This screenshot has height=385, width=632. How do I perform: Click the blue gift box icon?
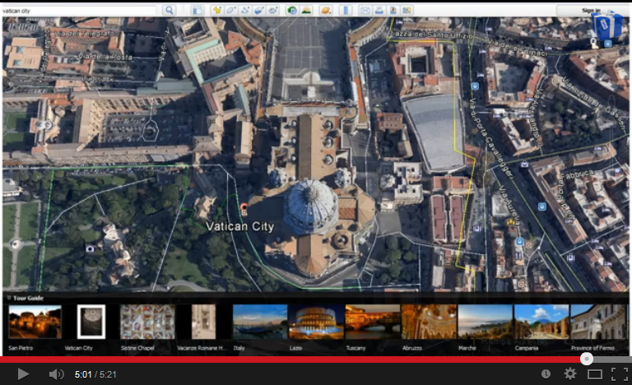pos(606,25)
